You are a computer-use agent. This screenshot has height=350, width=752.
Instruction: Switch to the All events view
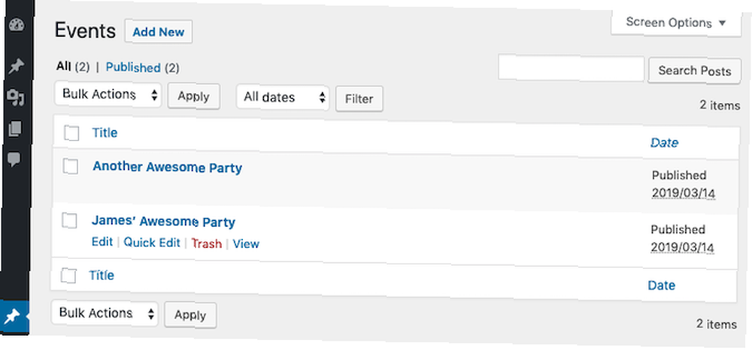point(63,66)
